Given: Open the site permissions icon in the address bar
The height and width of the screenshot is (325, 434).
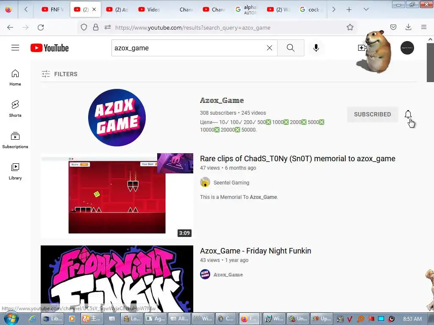Looking at the screenshot, I should click(x=108, y=27).
